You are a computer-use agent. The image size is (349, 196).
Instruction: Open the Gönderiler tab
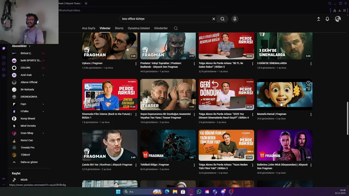coord(161,28)
